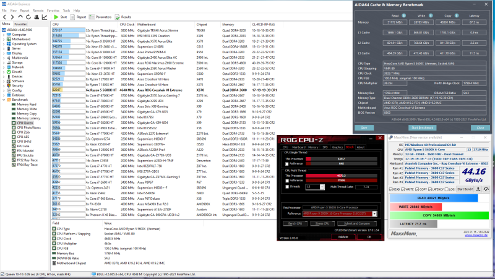The image size is (495, 279).
Task: Click the green COPY result bar in MaxxMem
Action: [439, 215]
